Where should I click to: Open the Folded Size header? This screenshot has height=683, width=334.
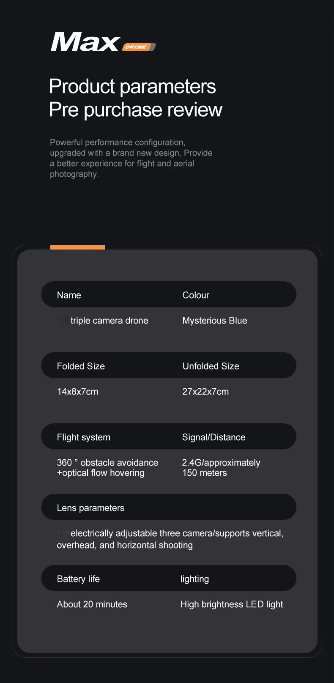click(81, 366)
